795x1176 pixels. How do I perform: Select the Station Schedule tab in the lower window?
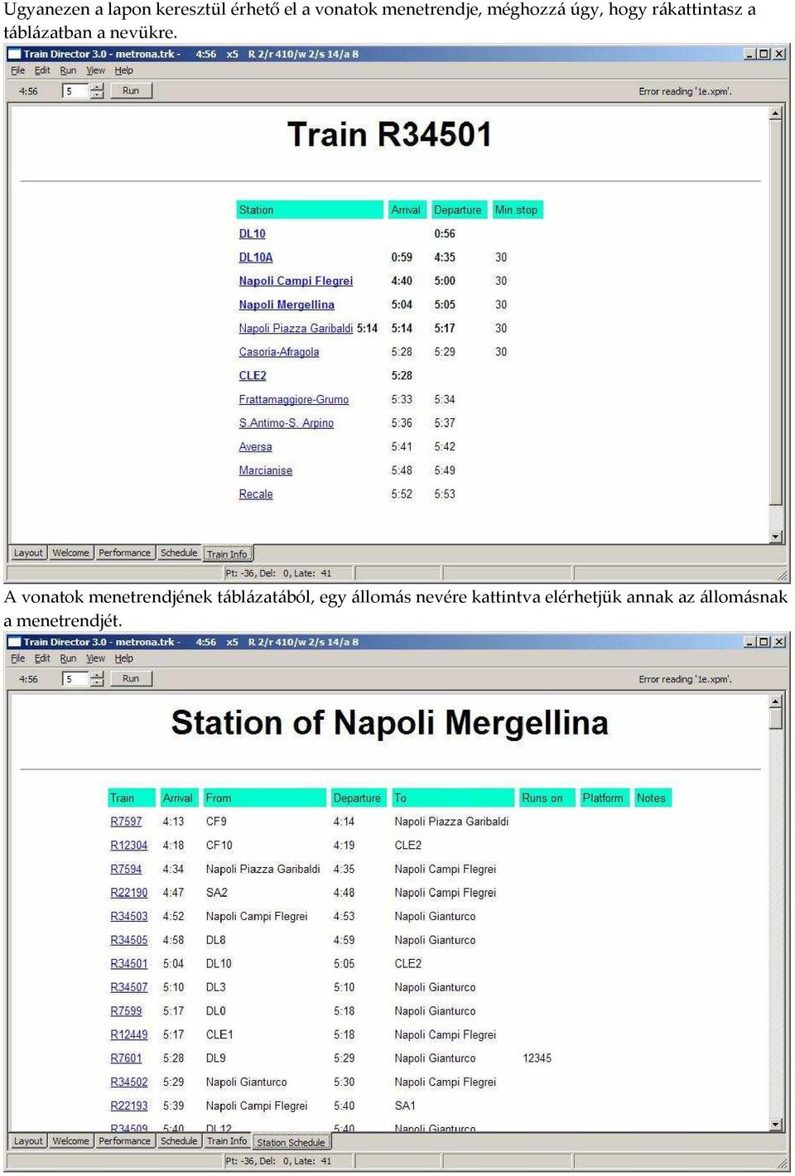291,1142
